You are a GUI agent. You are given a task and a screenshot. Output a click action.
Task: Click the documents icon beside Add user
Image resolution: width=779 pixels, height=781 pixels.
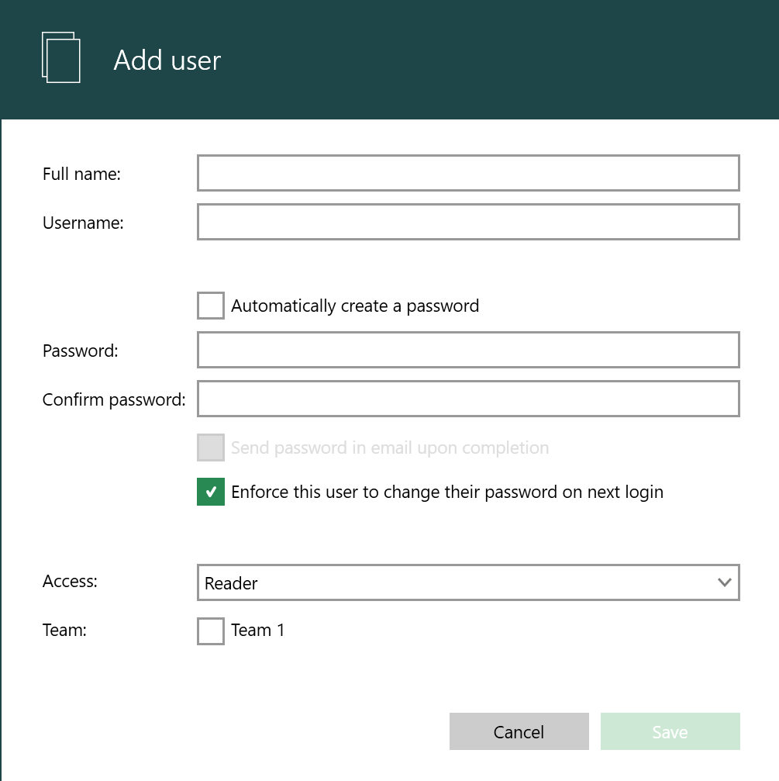coord(60,57)
